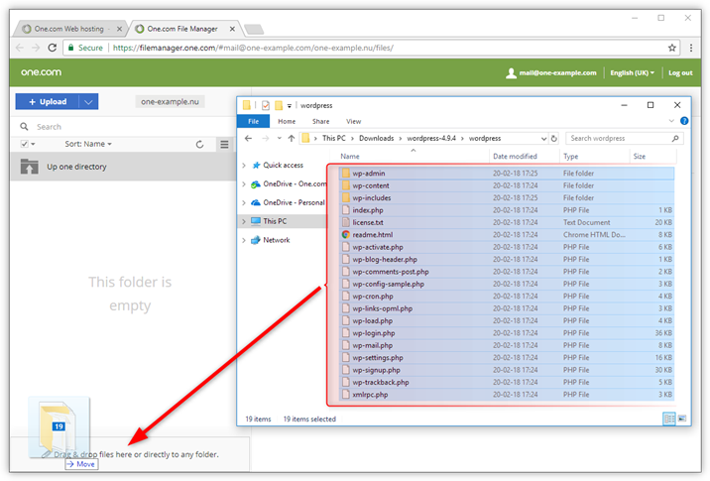710x481 pixels.
Task: Open Explorer address history dropdown
Action: point(543,139)
